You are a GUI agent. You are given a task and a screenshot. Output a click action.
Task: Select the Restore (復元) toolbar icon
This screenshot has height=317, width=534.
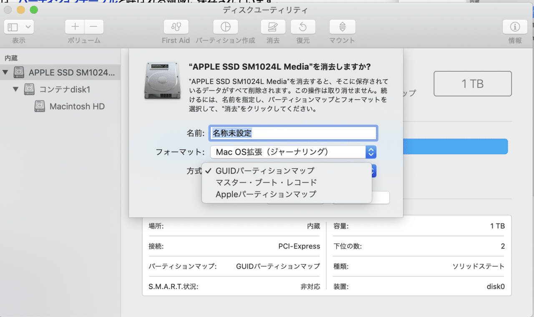tap(303, 27)
